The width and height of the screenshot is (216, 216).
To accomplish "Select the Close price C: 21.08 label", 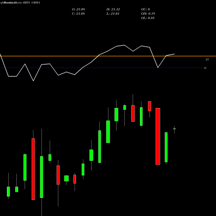I will (x=78, y=14).
